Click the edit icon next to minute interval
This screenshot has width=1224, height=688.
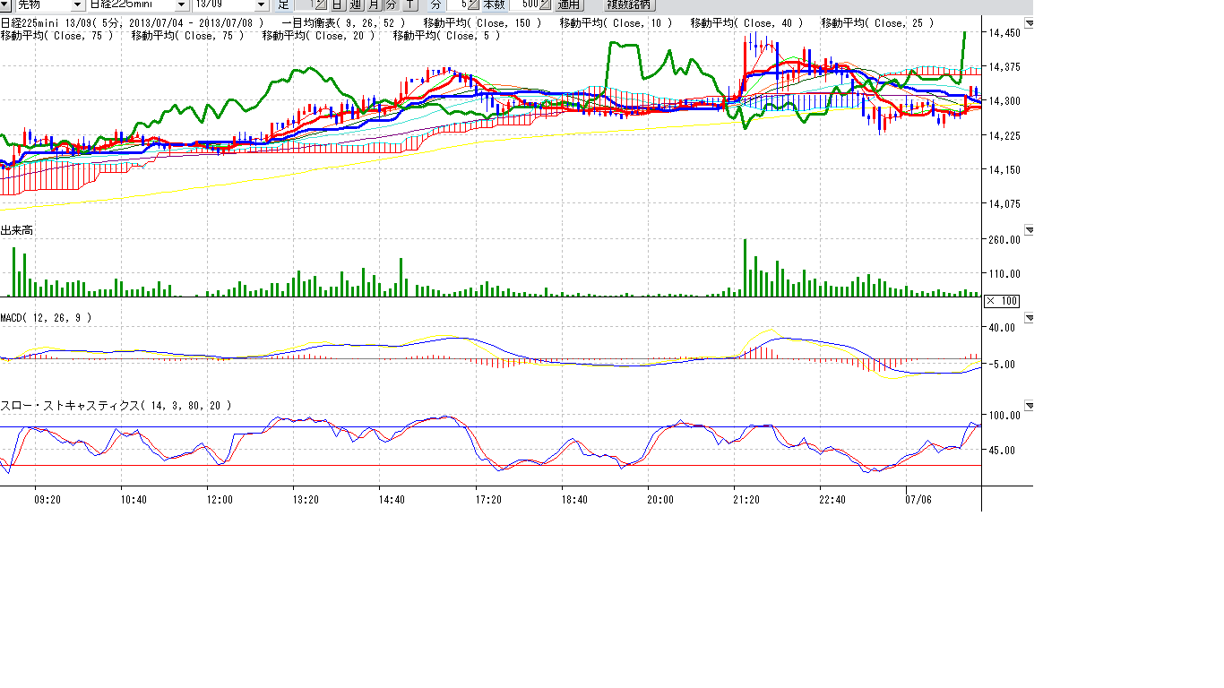(474, 4)
